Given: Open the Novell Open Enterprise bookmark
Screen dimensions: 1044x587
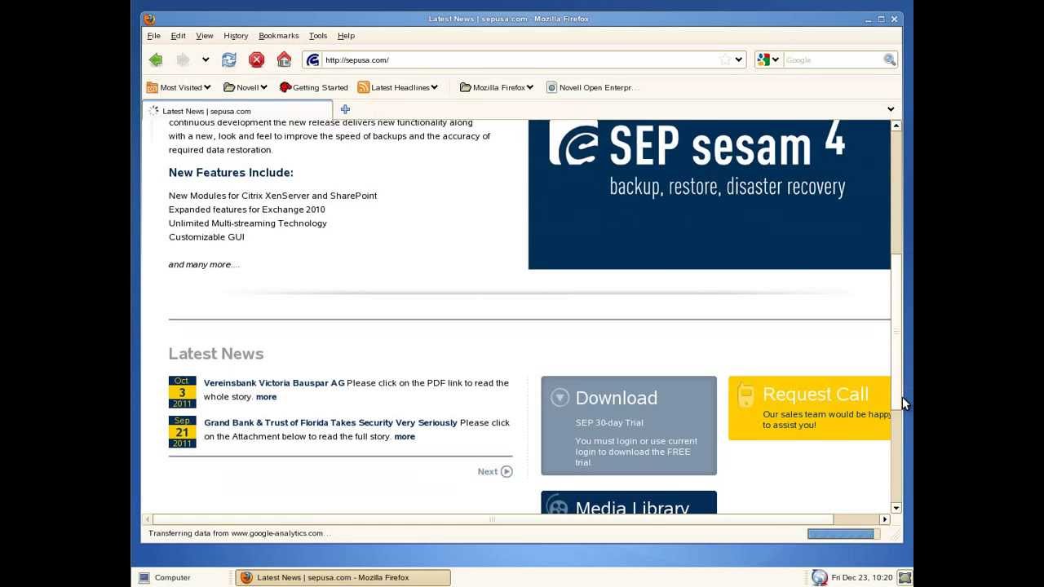Looking at the screenshot, I should click(x=593, y=87).
